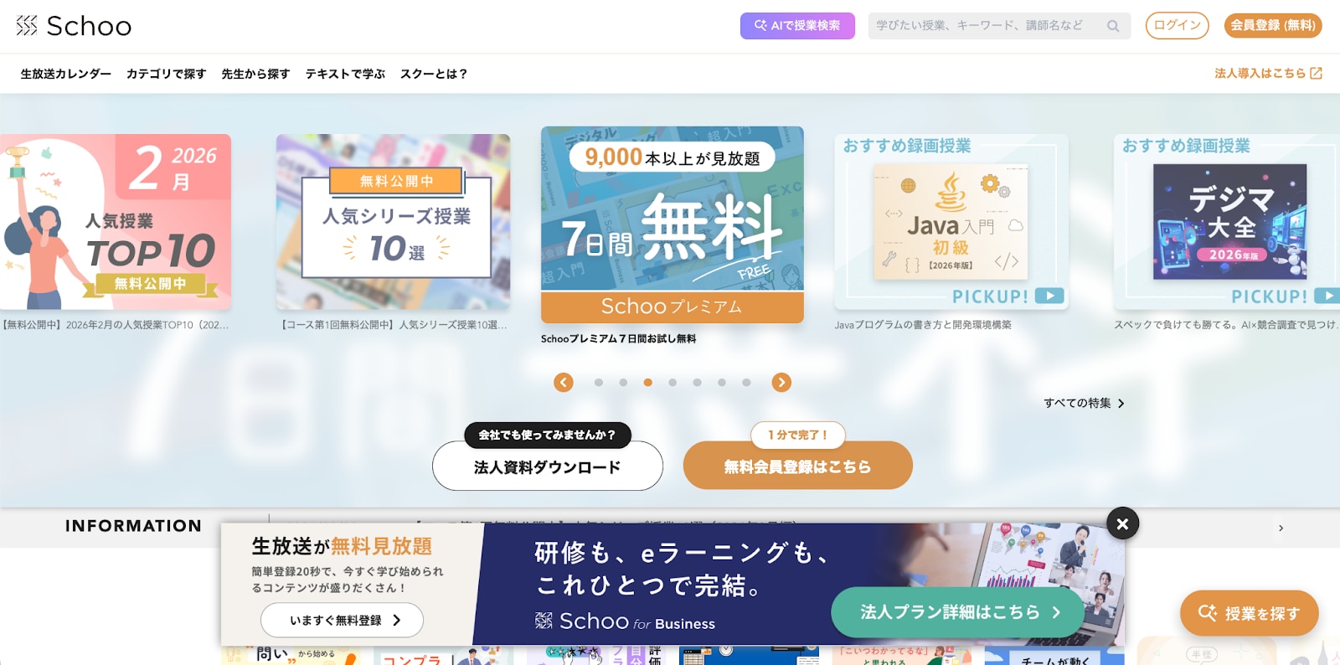The width and height of the screenshot is (1340, 665).
Task: Open external link icon beside 法人導入はこちら
Action: click(1317, 74)
